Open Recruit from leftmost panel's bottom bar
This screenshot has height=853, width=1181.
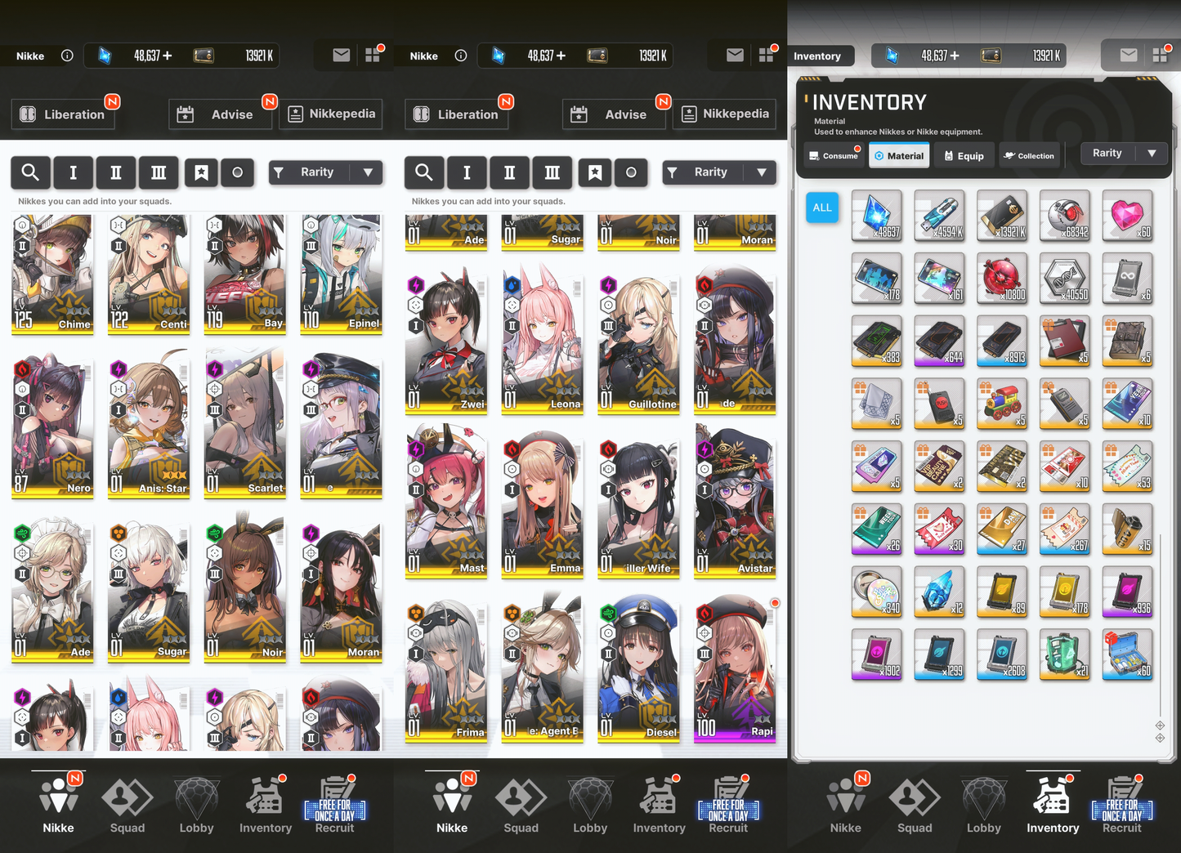[x=335, y=806]
